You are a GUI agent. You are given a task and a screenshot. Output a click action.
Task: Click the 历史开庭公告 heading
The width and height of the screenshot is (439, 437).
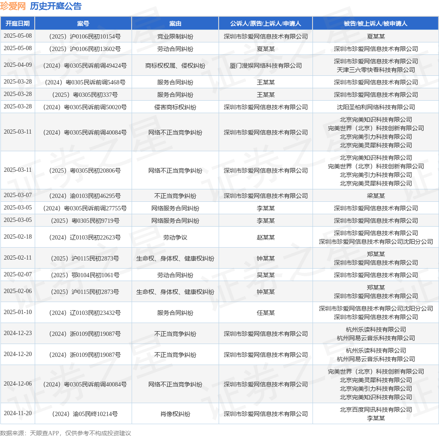56,6
